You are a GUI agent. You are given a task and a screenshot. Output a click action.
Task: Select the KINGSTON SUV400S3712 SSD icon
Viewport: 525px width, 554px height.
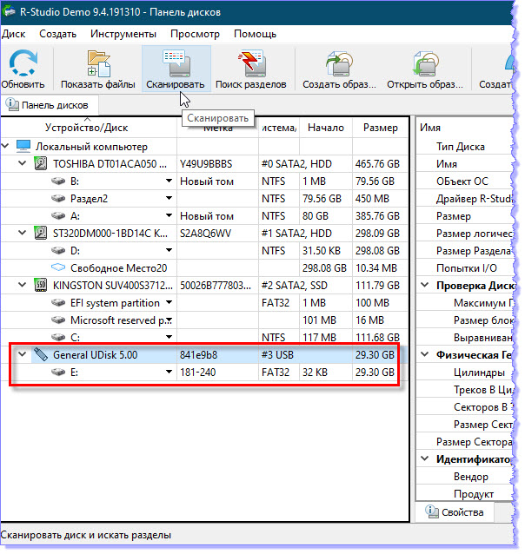pyautogui.click(x=41, y=287)
